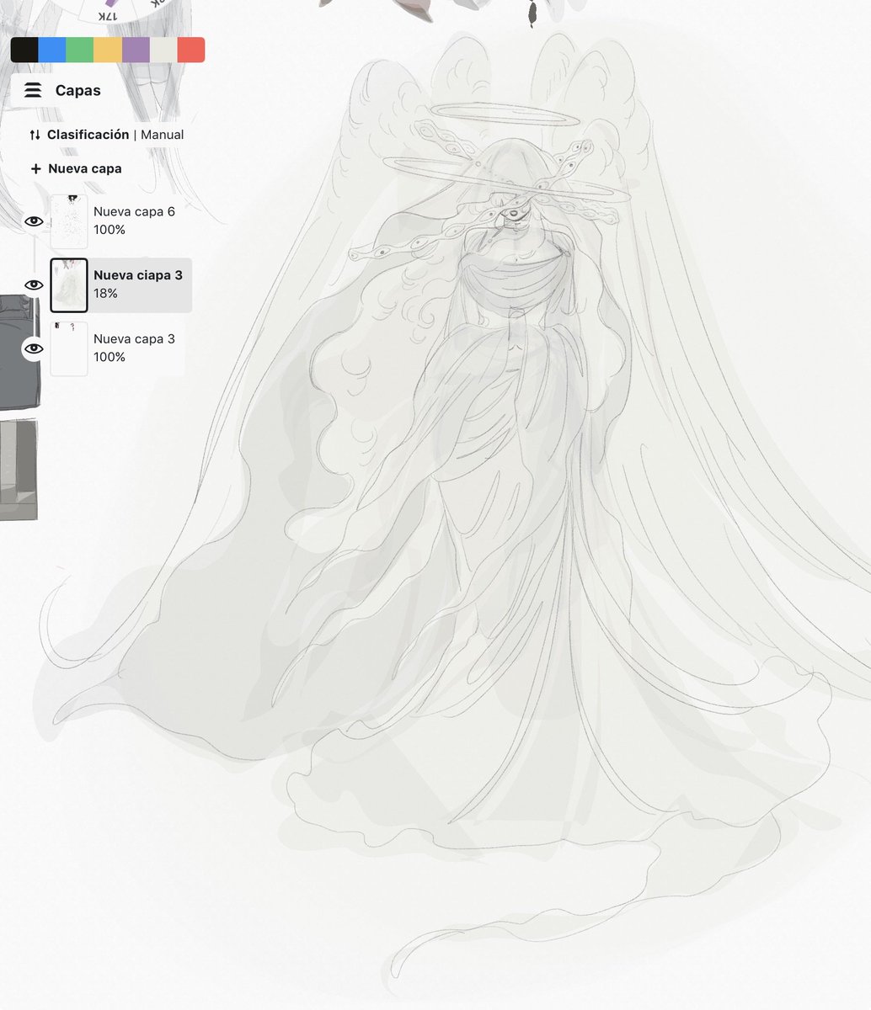Image resolution: width=871 pixels, height=1010 pixels.
Task: Pick the black color swatch
Action: pyautogui.click(x=24, y=50)
